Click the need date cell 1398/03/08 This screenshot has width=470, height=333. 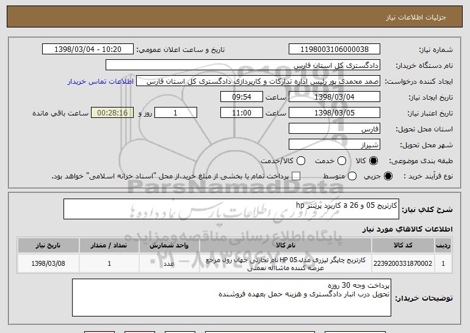(48, 263)
